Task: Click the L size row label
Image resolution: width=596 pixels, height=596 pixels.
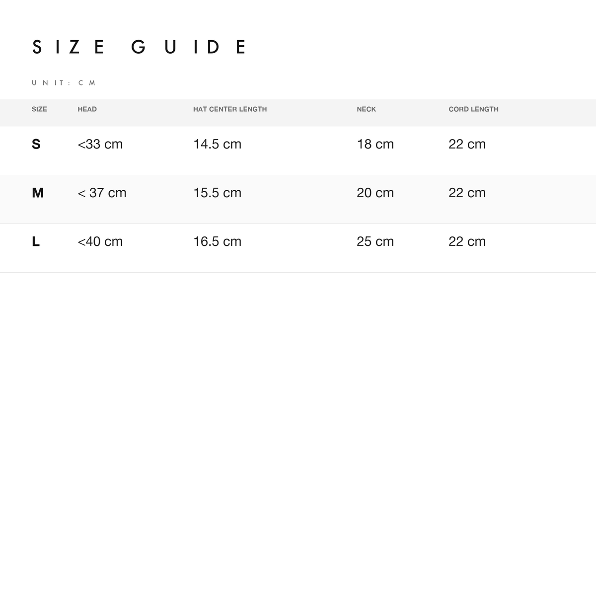Action: 36,241
